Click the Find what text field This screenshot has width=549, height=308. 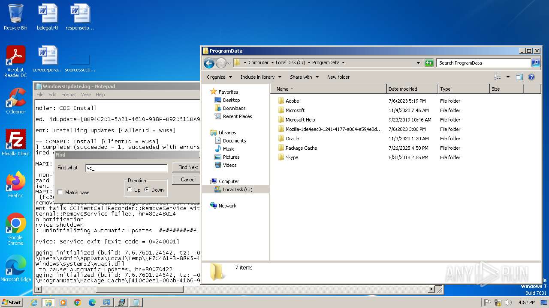point(126,168)
